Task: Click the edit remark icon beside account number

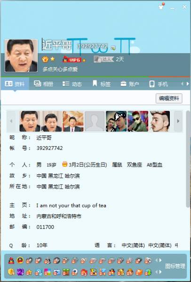Action: pos(113,48)
